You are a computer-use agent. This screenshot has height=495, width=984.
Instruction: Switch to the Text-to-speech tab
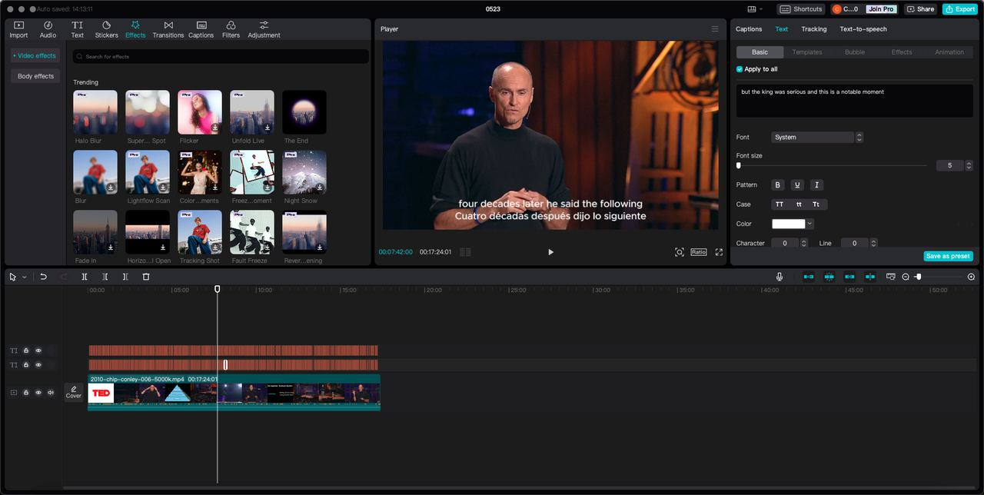click(863, 29)
